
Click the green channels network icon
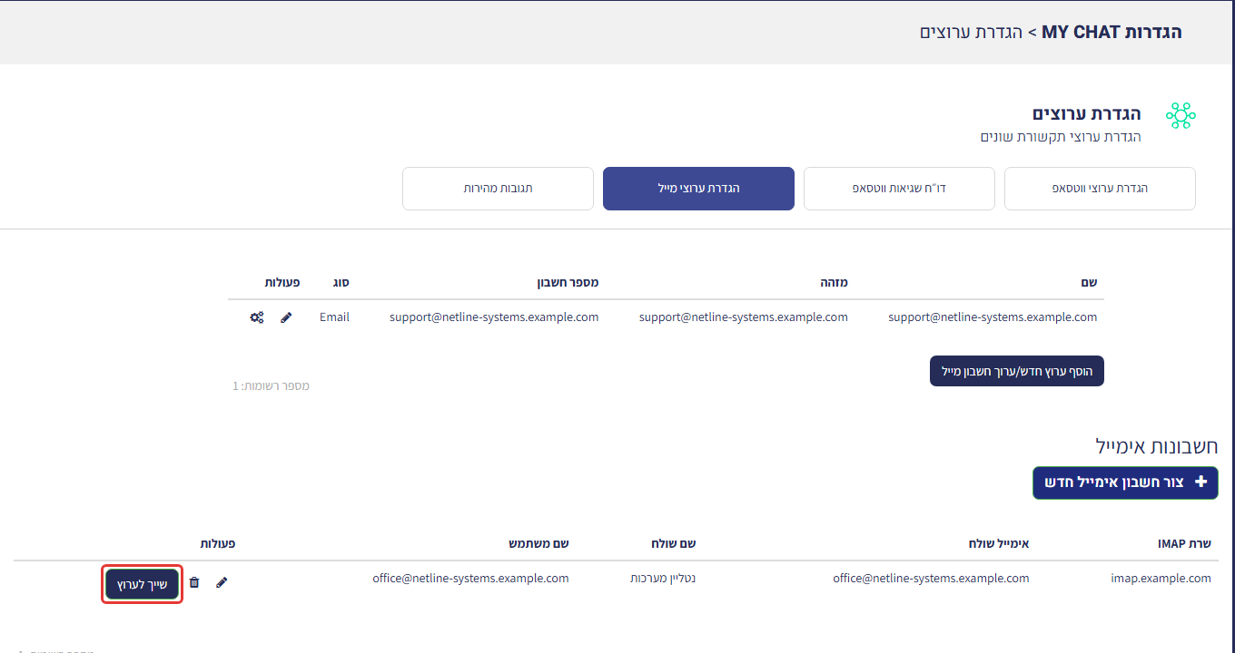(x=1181, y=115)
